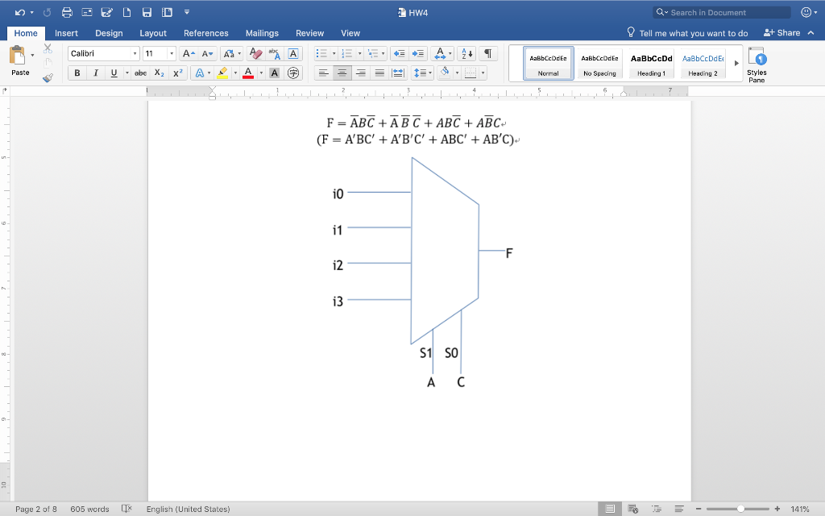825x516 pixels.
Task: Apply the Heading 1 style
Action: 650,59
